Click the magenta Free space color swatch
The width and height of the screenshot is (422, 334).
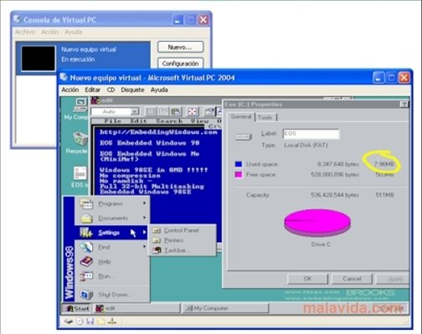coord(239,175)
